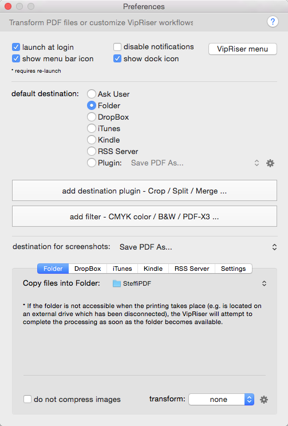The width and height of the screenshot is (288, 426).
Task: Click the VipRiser menu button
Action: click(x=243, y=49)
